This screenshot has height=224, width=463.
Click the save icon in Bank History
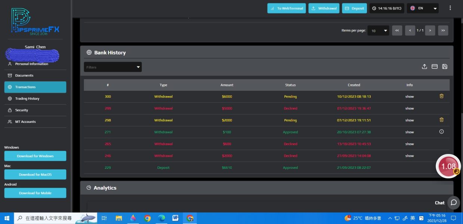pos(444,66)
